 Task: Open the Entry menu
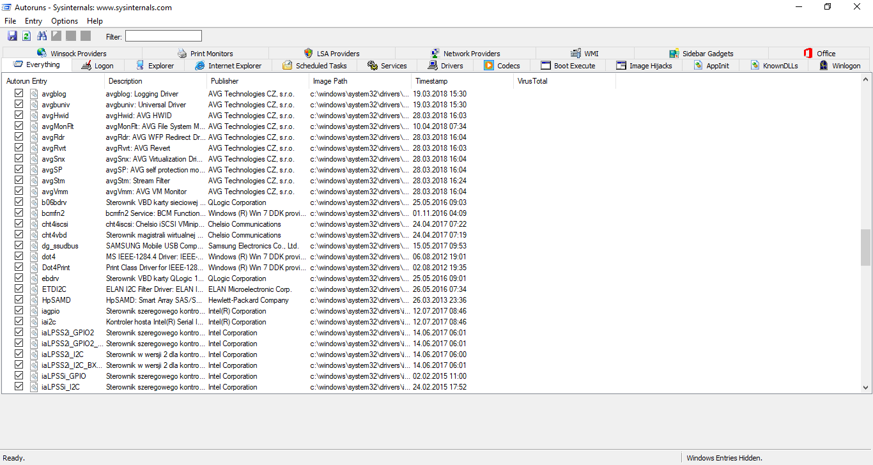pos(34,21)
